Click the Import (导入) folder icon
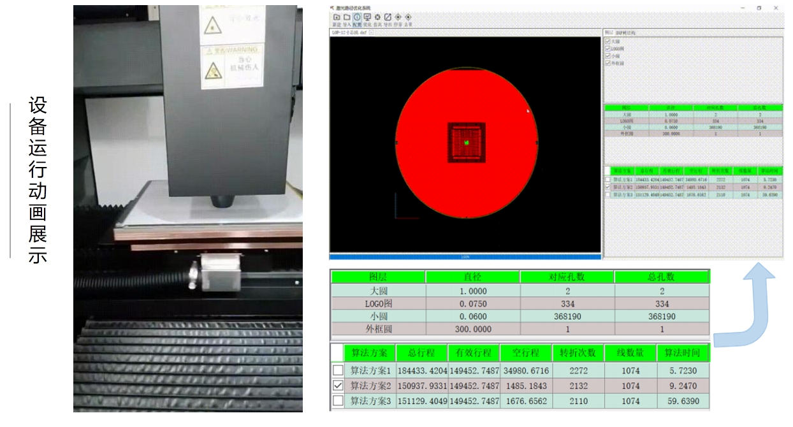Image resolution: width=793 pixels, height=427 pixels. click(347, 17)
